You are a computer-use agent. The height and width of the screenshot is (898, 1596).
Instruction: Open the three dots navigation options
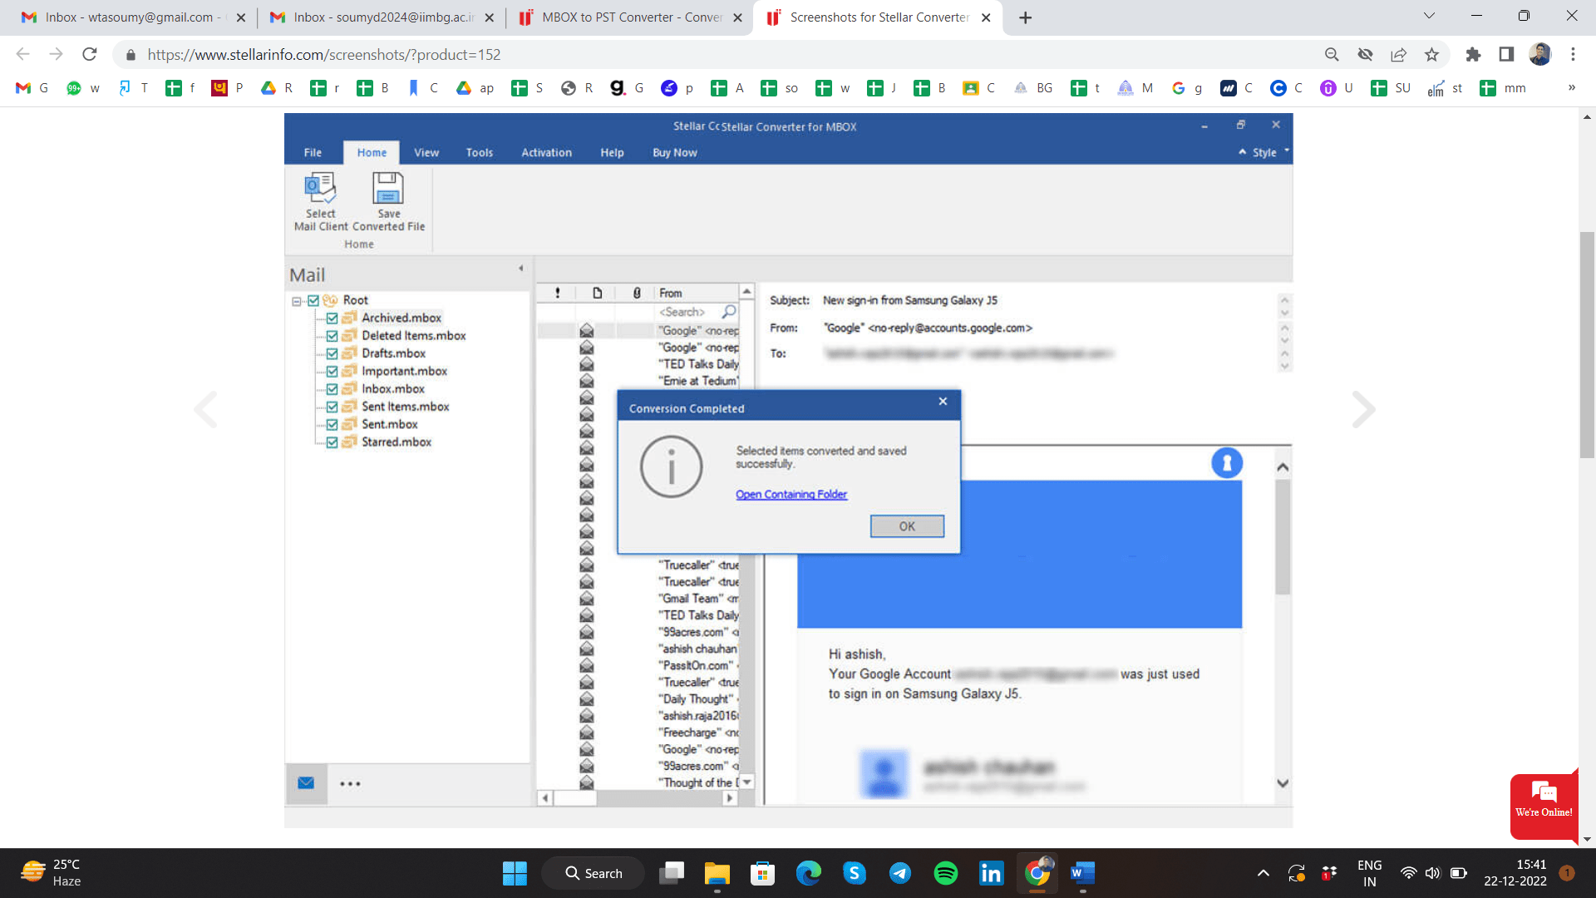click(x=350, y=783)
